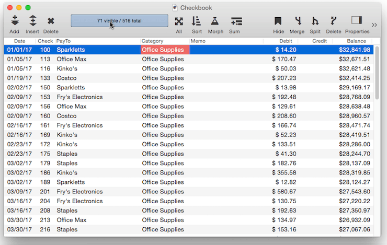Viewport: 387px width, 245px height.
Task: Expand the toolbar overflow chevron
Action: click(x=374, y=25)
